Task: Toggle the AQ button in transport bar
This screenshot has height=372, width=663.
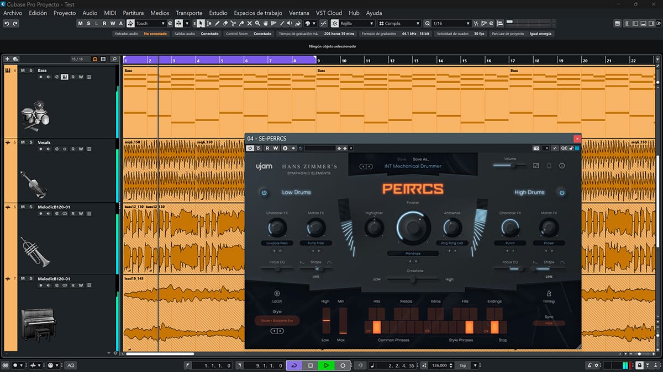Action: [71, 365]
